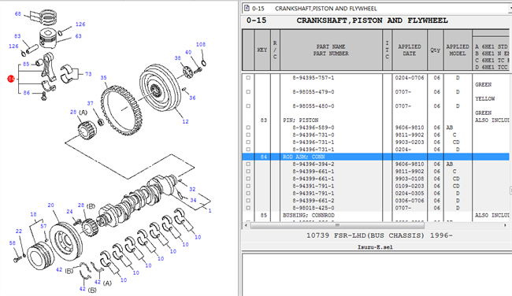
Task: Check the box for part 8-98018-425-0
Action: coord(248,208)
